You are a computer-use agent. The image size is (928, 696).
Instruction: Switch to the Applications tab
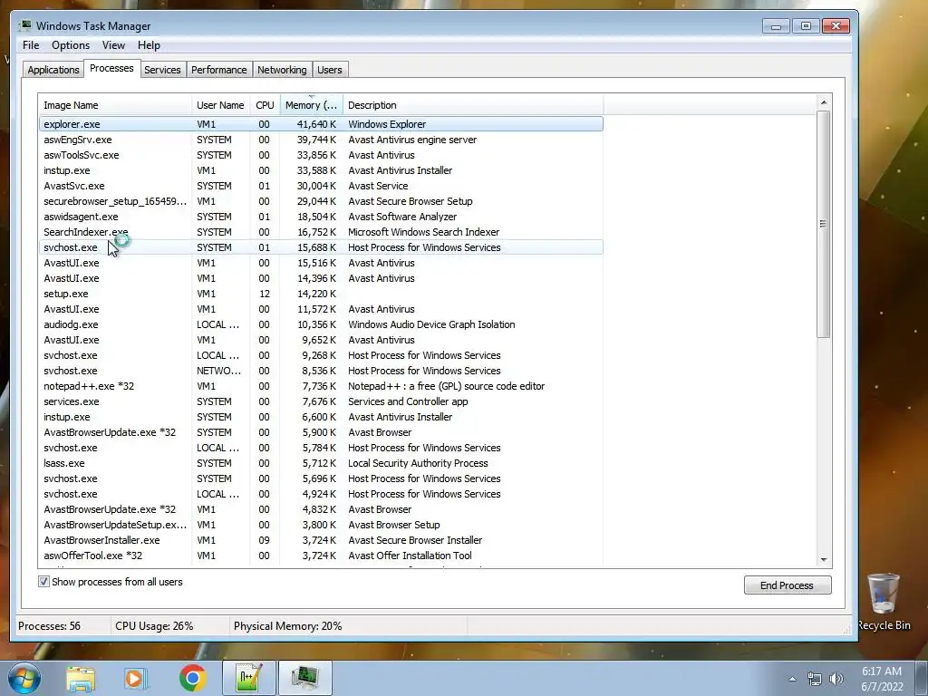(x=53, y=70)
